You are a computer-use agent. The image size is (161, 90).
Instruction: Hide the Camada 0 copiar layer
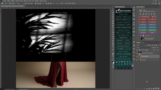[137, 56]
